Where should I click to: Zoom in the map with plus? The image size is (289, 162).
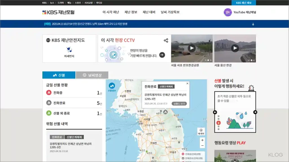tap(202, 140)
